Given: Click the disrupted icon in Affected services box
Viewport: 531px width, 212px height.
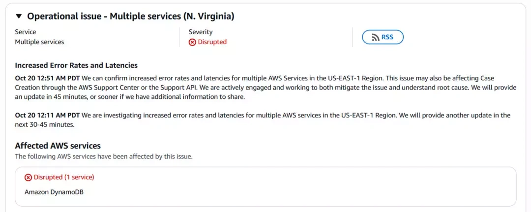Looking at the screenshot, I should click(x=28, y=177).
